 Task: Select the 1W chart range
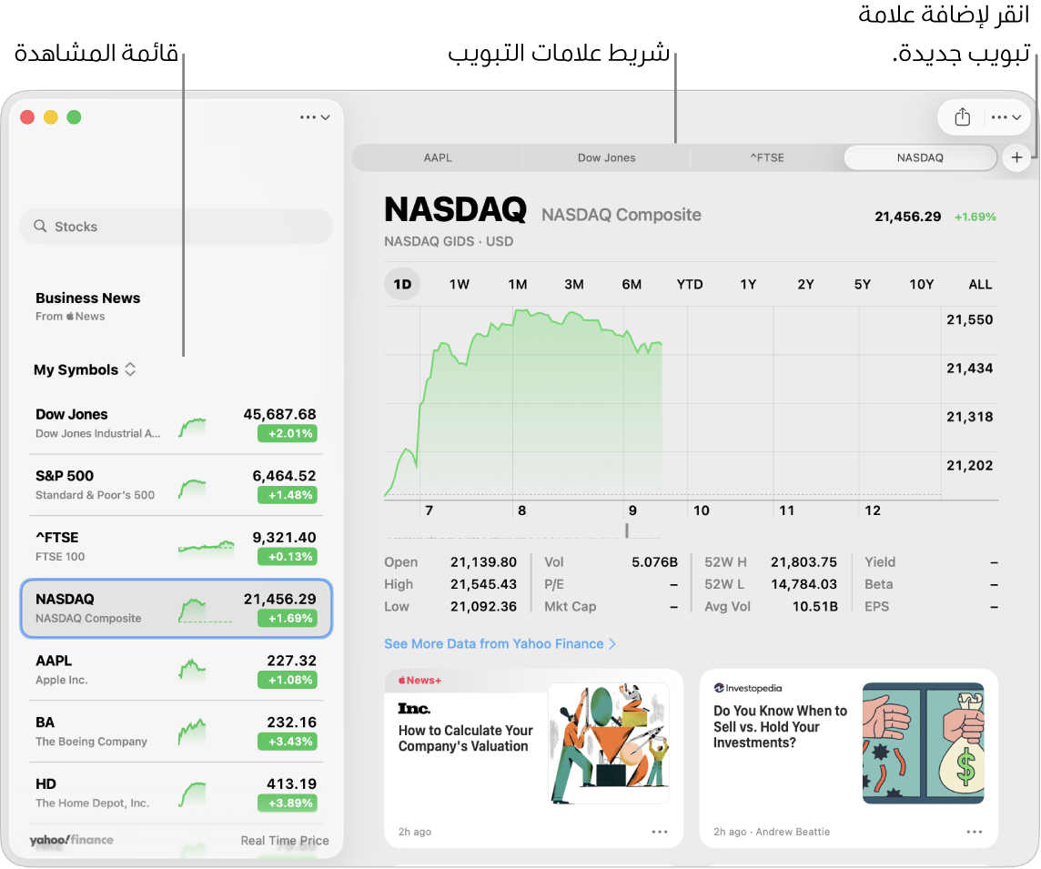pos(460,284)
